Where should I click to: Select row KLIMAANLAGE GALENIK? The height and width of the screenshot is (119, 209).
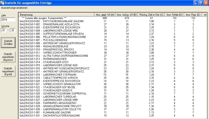112,112
